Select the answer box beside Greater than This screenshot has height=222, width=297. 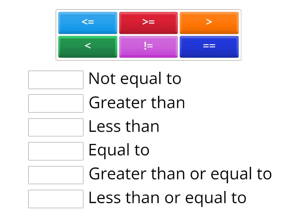coord(56,103)
